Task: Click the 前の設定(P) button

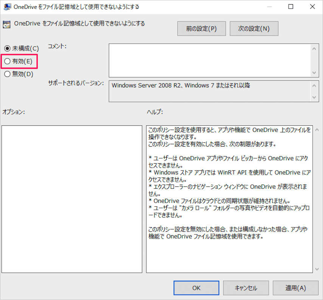Action: click(201, 28)
